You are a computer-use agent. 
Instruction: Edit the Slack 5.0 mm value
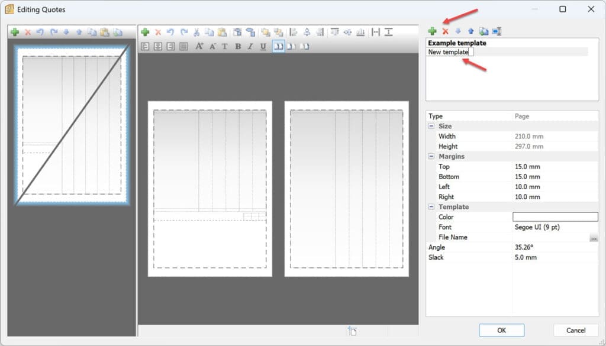pos(555,257)
